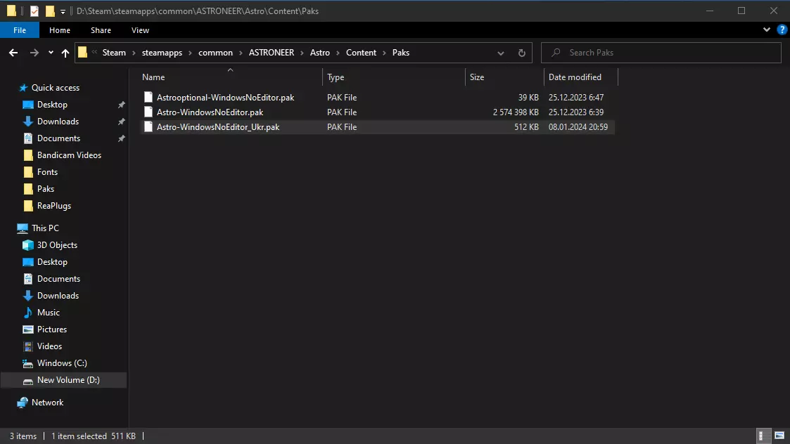The width and height of the screenshot is (790, 444).
Task: Open Paks folder in sidebar
Action: 45,189
